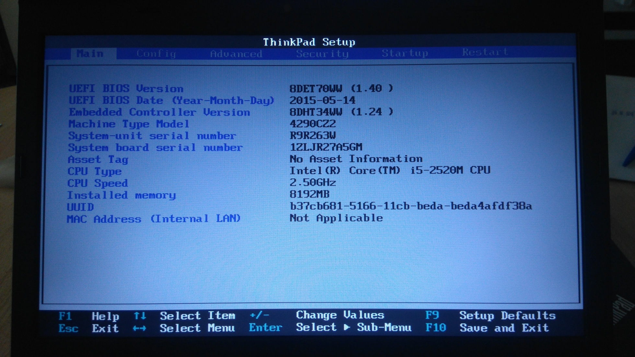Viewport: 635px width, 357px height.
Task: Select the UUID label
Action: coord(80,207)
